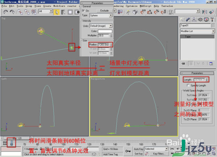
Task: Click the Key Filters button
Action: click(158, 154)
